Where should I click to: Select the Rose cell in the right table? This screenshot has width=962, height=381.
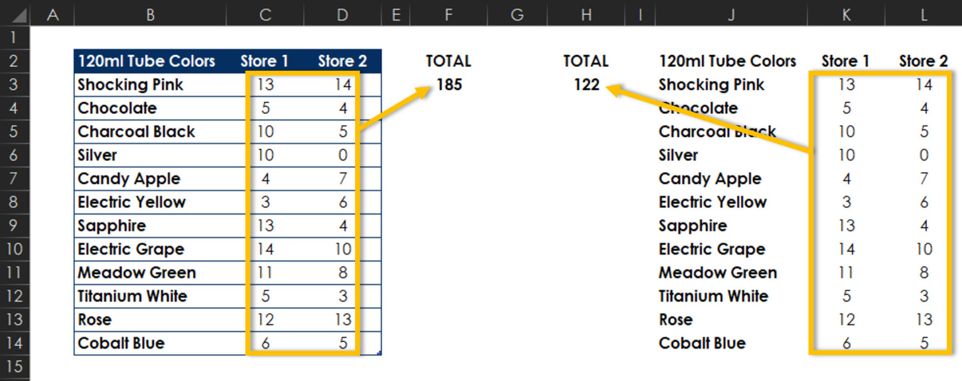(x=676, y=319)
